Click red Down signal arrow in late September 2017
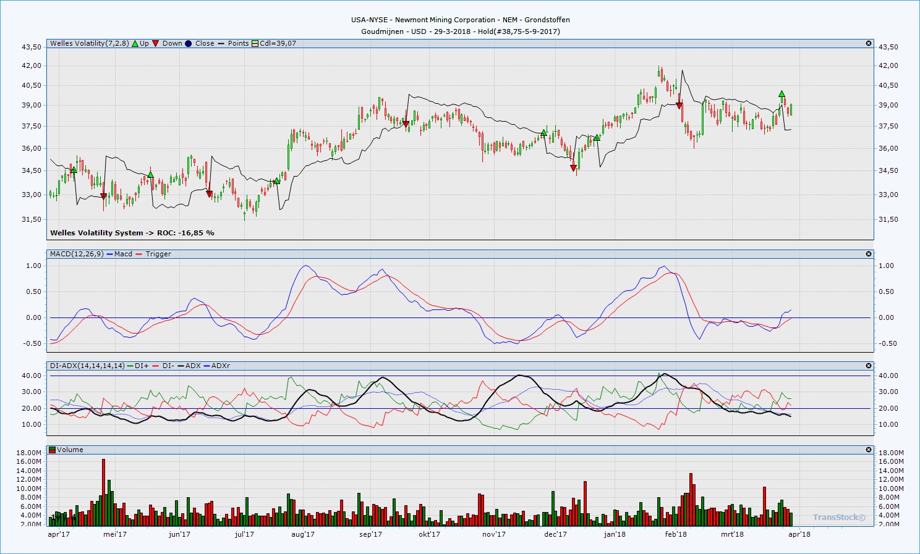 [x=406, y=124]
